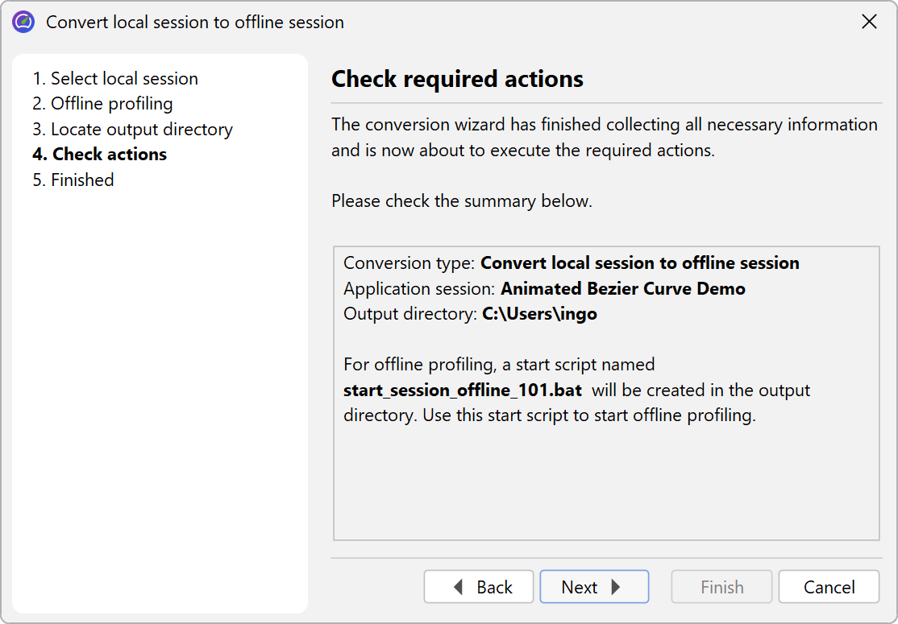
Task: Select the bold Check actions step
Action: pyautogui.click(x=100, y=154)
